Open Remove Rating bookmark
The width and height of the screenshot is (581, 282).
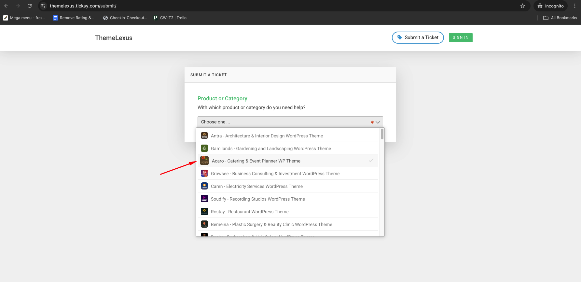coord(74,18)
